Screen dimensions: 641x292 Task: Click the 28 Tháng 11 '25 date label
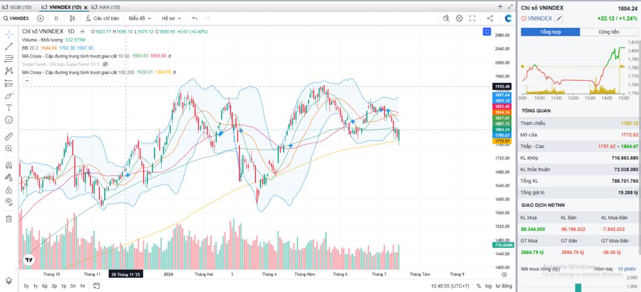126,274
